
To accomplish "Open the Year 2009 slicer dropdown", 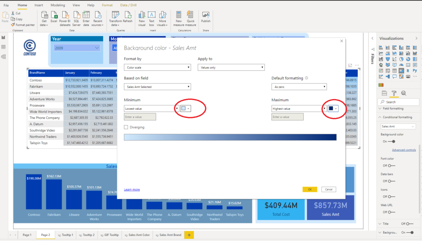I will point(77,48).
